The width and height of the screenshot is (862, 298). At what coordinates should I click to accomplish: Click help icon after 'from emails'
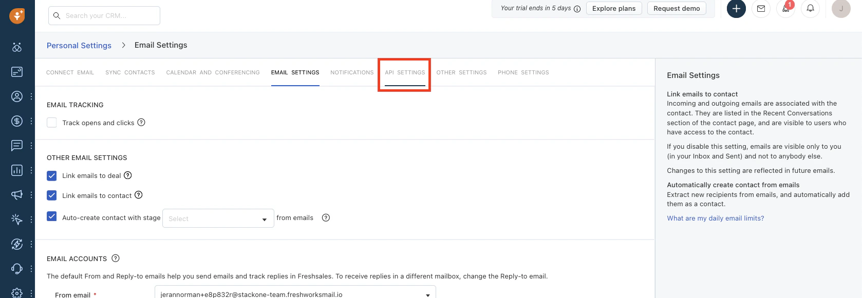click(326, 217)
